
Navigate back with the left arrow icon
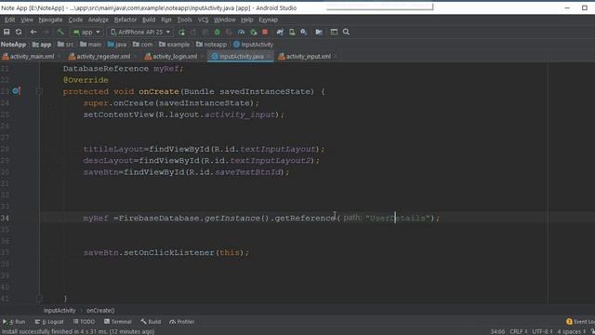tap(33, 32)
